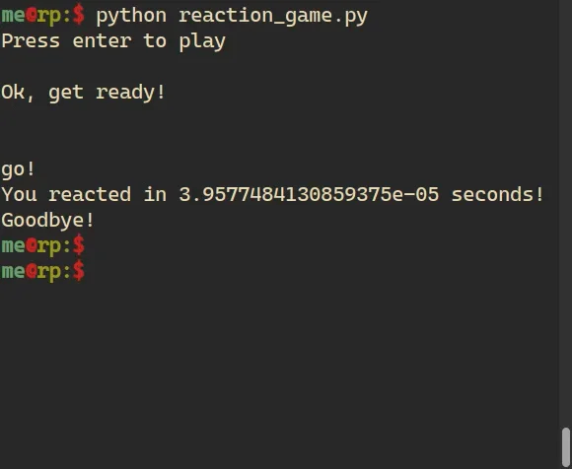This screenshot has width=572, height=469.
Task: Click the word 'ready!' in the output
Action: (x=131, y=93)
